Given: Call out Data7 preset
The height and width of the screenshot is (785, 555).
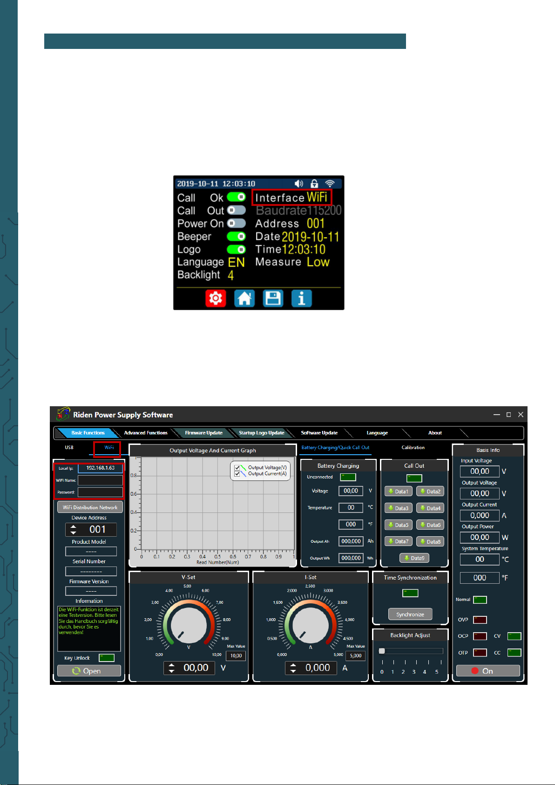Looking at the screenshot, I should pos(398,541).
